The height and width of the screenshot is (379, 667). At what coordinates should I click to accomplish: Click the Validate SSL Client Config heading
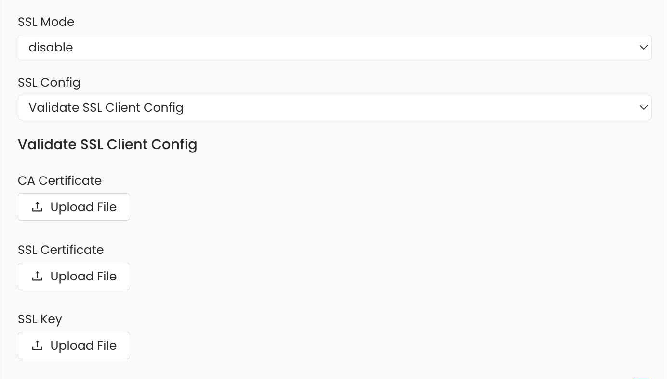[x=107, y=144]
